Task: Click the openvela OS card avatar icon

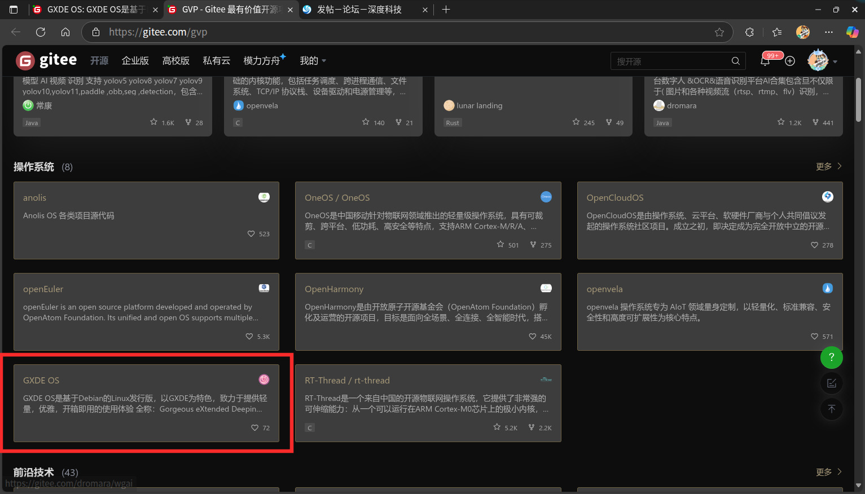Action: click(x=828, y=288)
